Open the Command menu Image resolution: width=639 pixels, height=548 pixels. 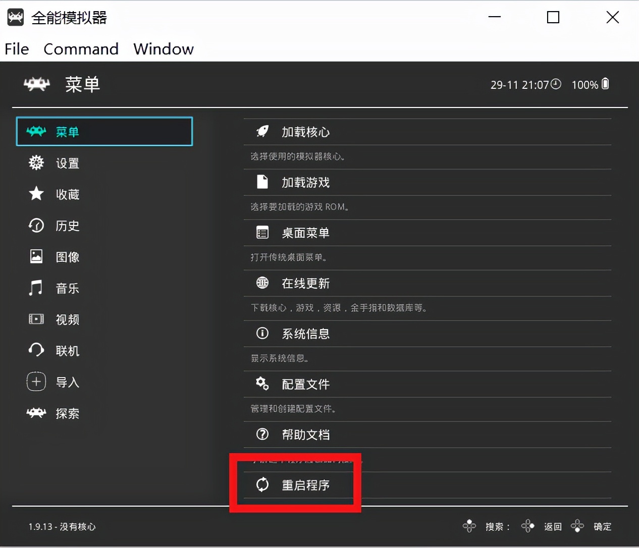click(x=81, y=49)
